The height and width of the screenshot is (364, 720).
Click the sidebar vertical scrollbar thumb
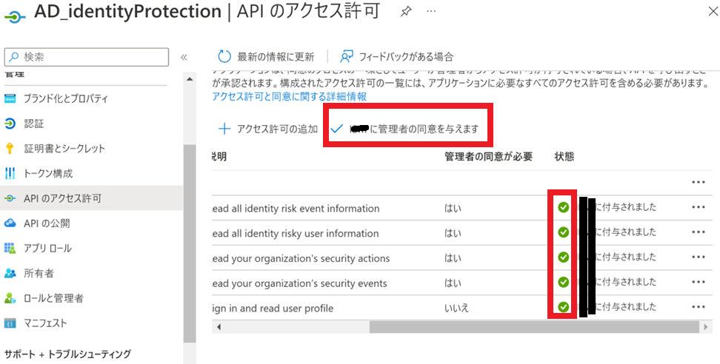click(x=190, y=243)
